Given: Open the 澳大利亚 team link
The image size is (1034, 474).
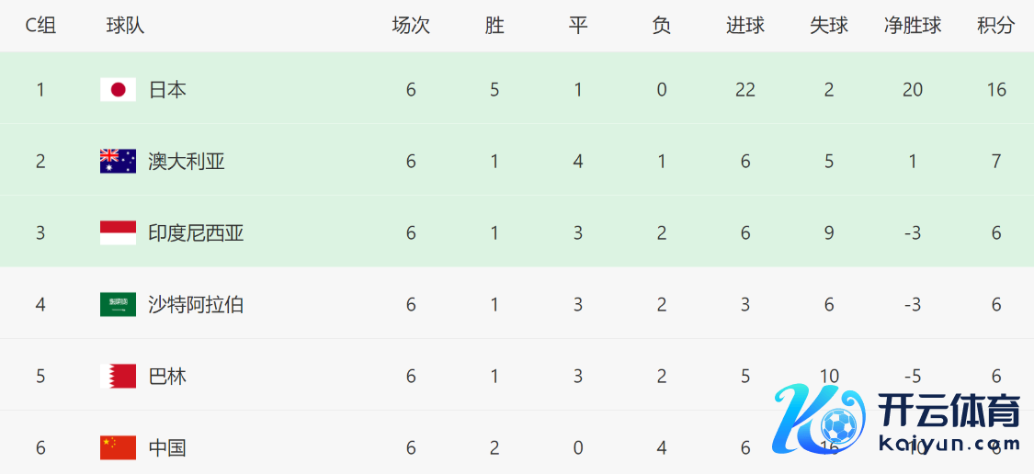Looking at the screenshot, I should pos(187,161).
